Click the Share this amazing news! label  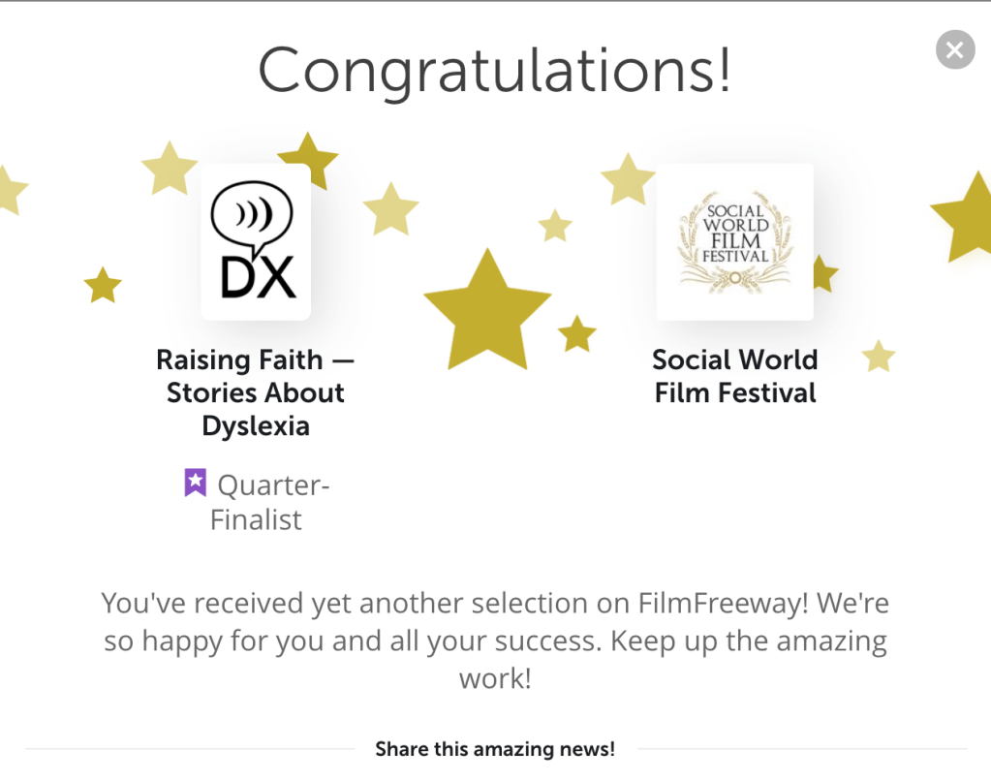pyautogui.click(x=495, y=749)
